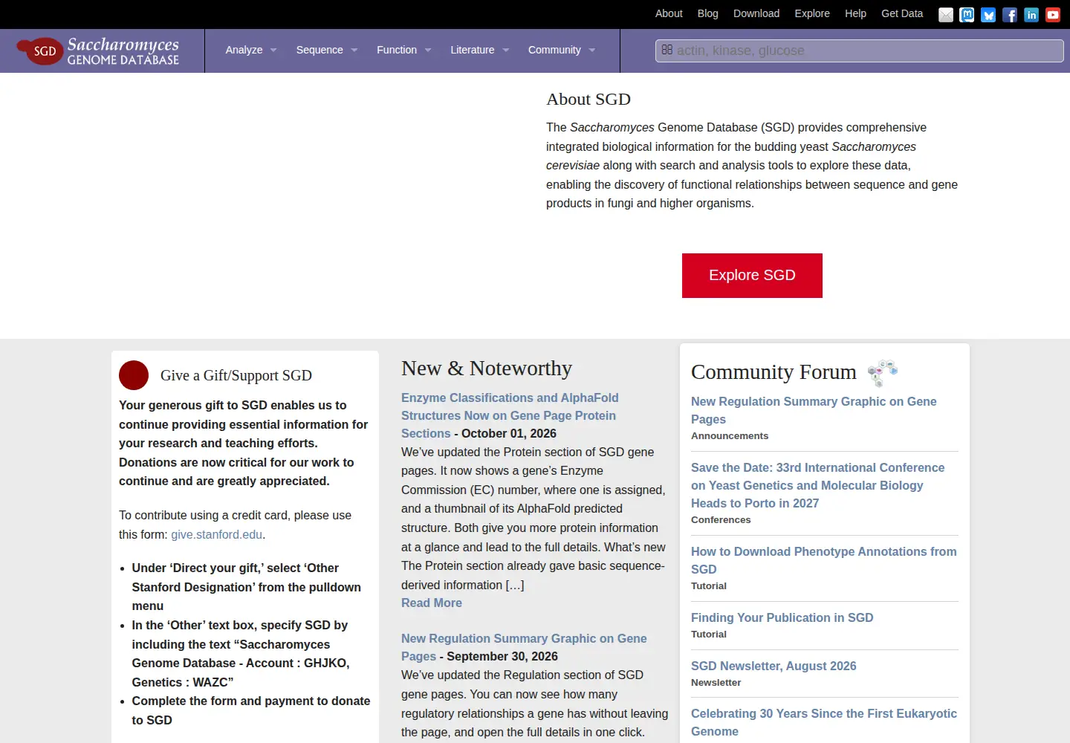Visit SGD's Mastodon profile icon
The height and width of the screenshot is (743, 1070).
point(967,15)
